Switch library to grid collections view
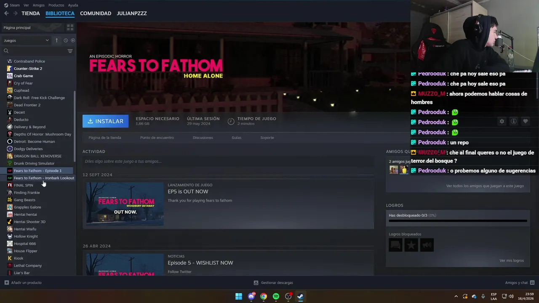 70,27
